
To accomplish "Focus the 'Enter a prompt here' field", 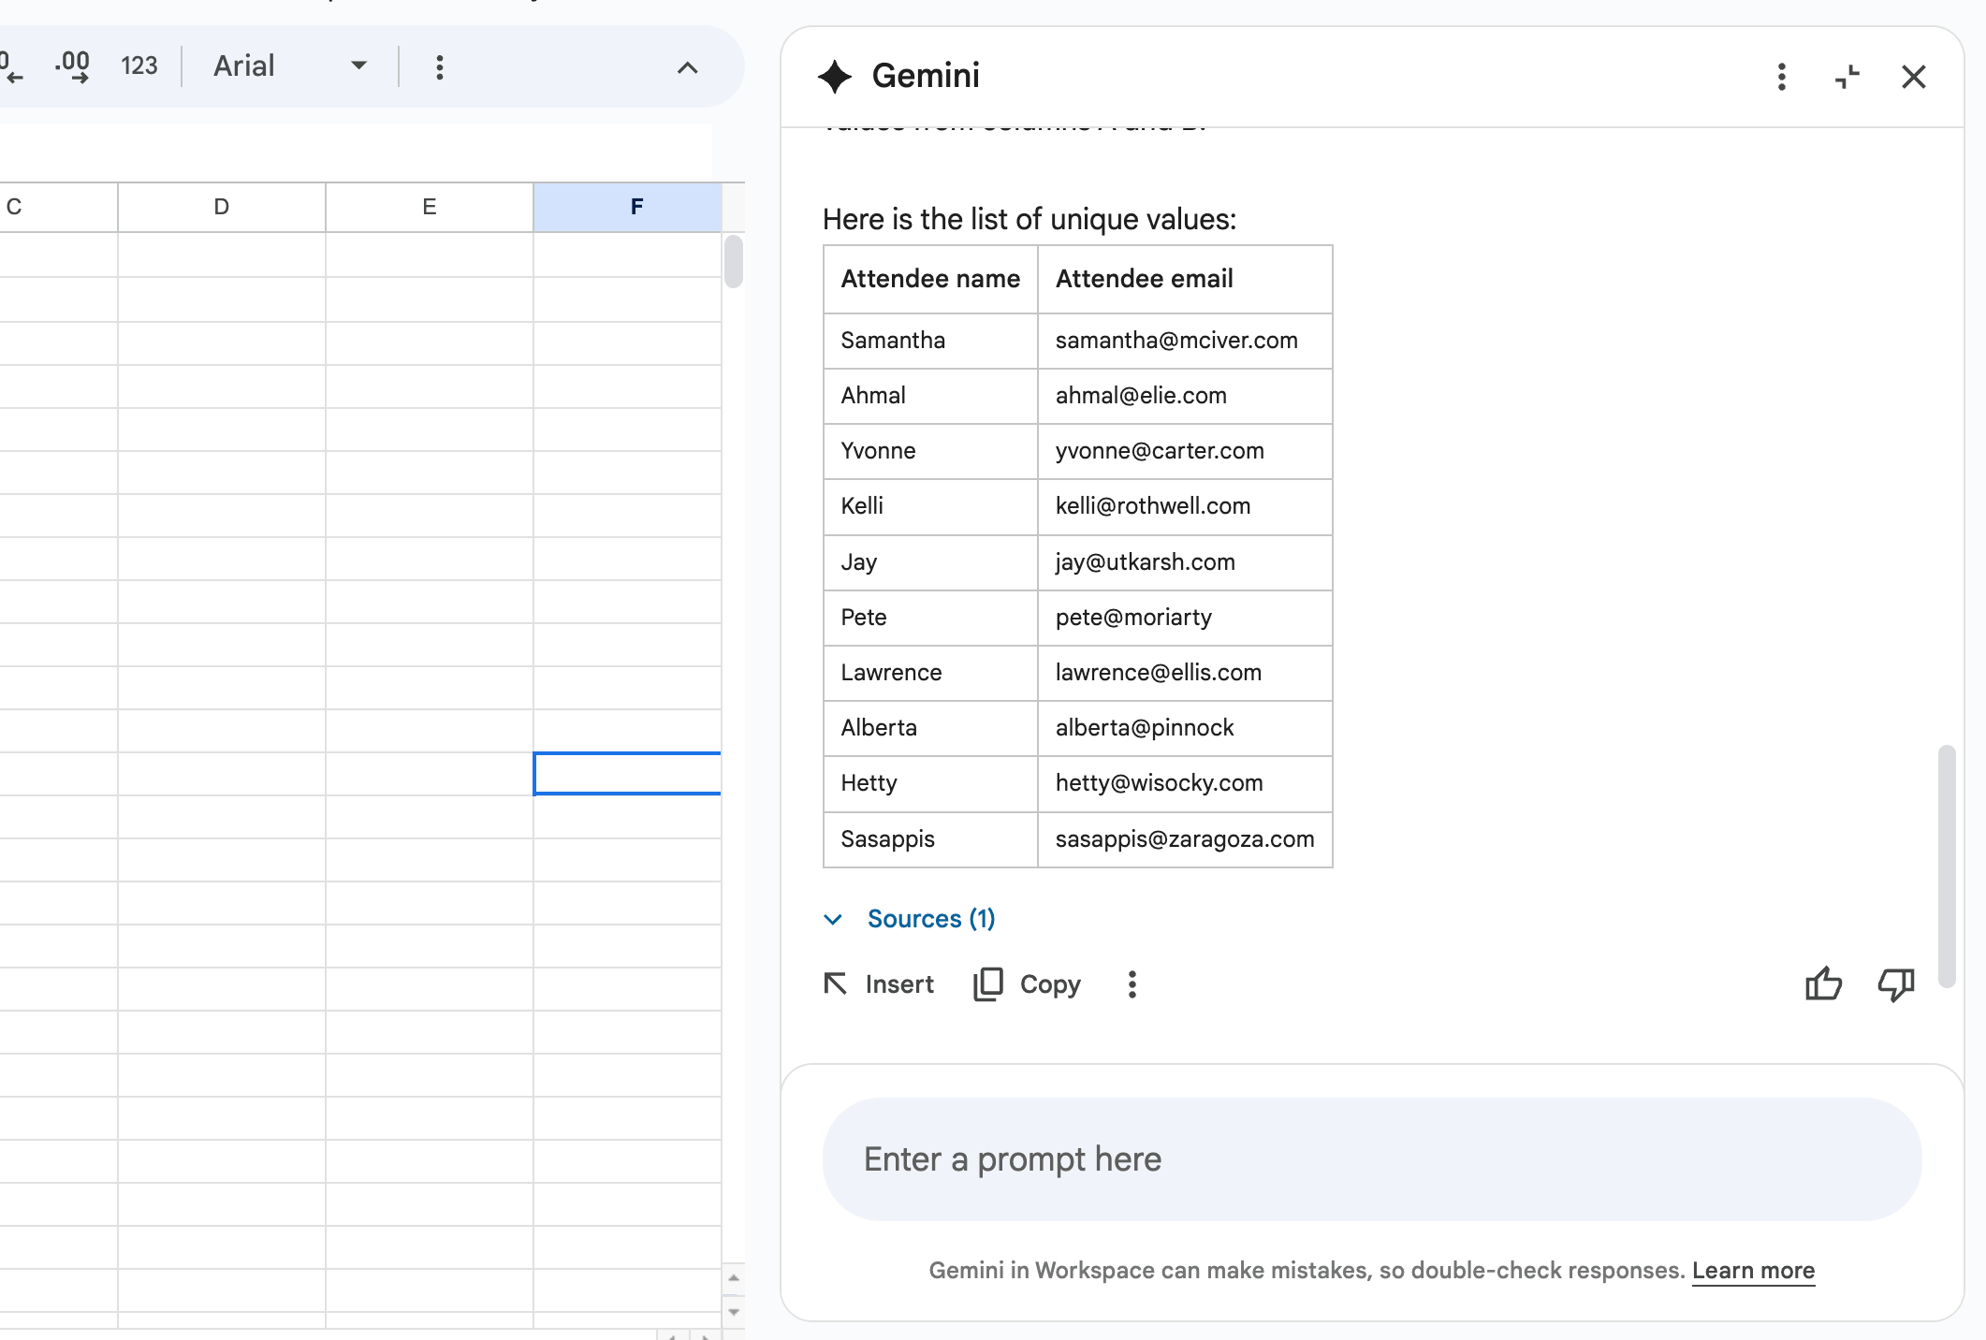I will pyautogui.click(x=1372, y=1159).
